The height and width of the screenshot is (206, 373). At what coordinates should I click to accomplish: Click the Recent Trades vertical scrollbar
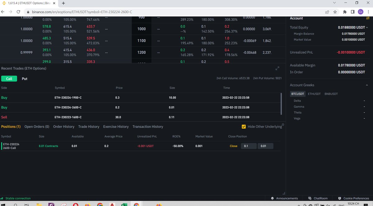[x=281, y=103]
